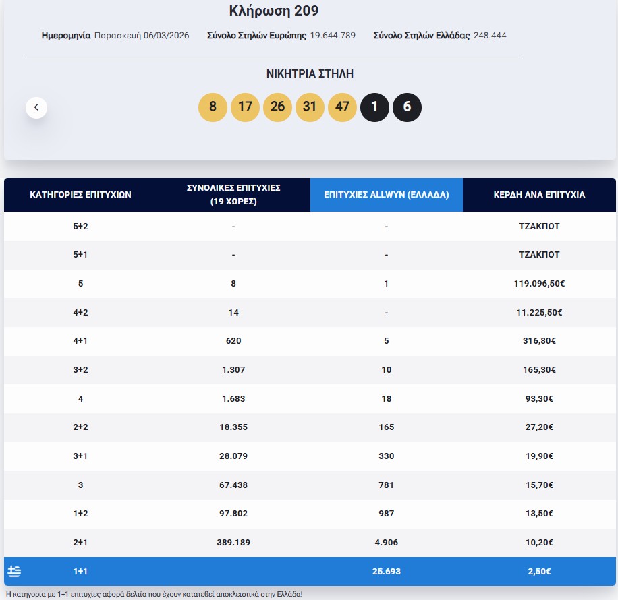This screenshot has height=600, width=618.
Task: Select winning number ball 47
Action: tap(342, 107)
